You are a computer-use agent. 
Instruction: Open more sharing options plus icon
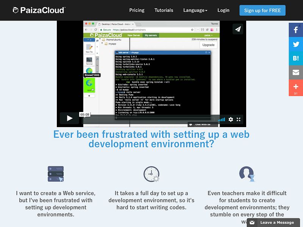(296, 88)
